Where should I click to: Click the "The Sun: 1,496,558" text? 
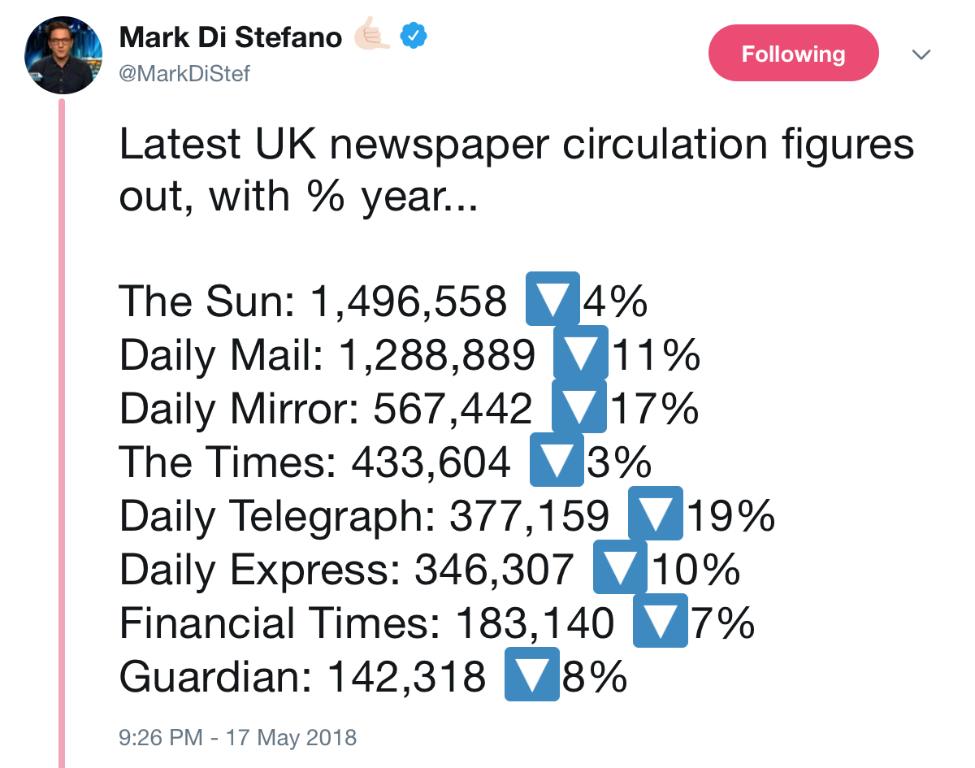pyautogui.click(x=313, y=302)
